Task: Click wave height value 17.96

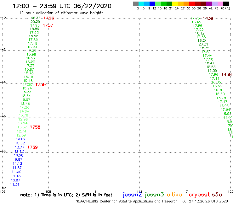Action: point(213,74)
